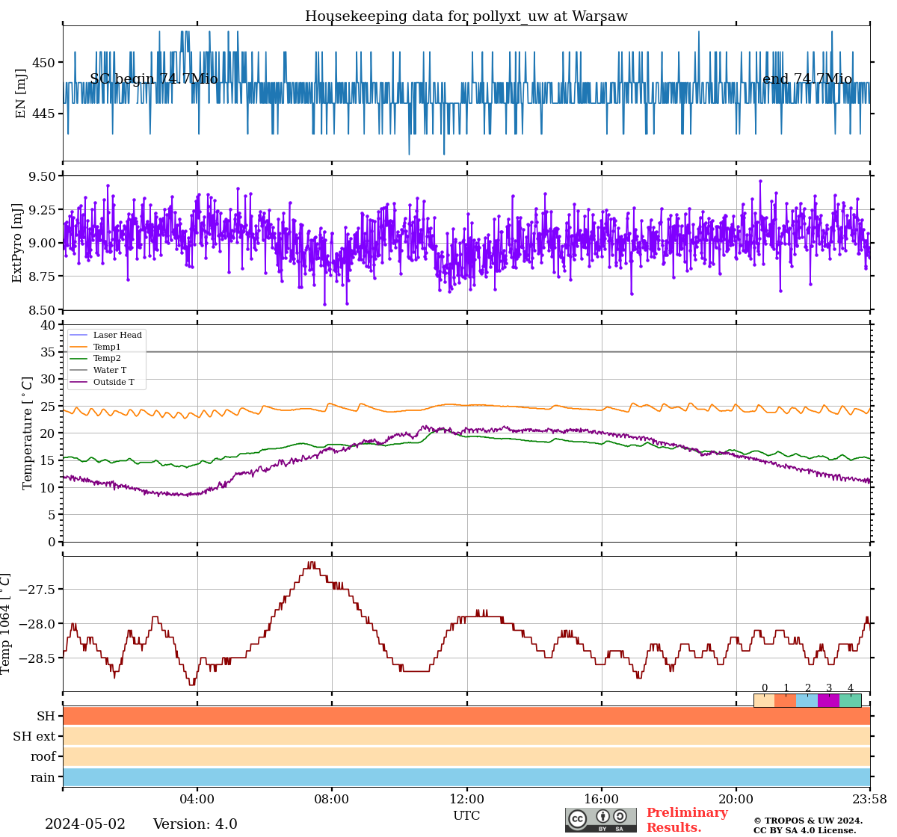The image size is (897, 837).
Task: Select the status 2 light blue swatch
Action: 807,700
